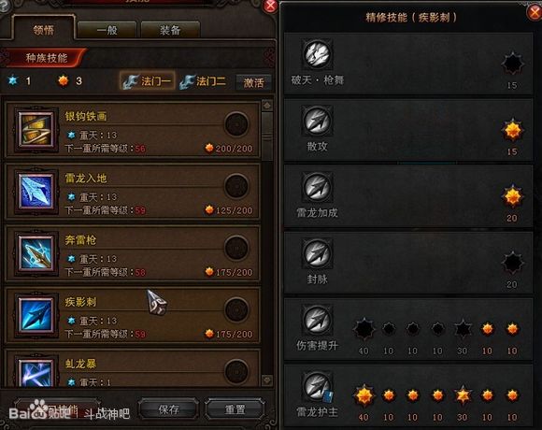
Task: Click the 银钩铁画 skill icon
Action: (x=36, y=130)
